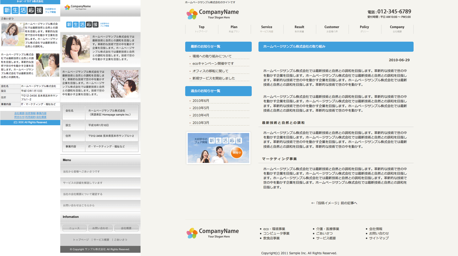Click the 前の記事へ previous article link

pyautogui.click(x=334, y=203)
